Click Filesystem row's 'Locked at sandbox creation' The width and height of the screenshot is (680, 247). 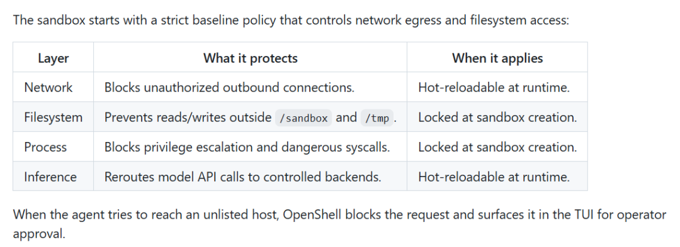click(x=497, y=118)
